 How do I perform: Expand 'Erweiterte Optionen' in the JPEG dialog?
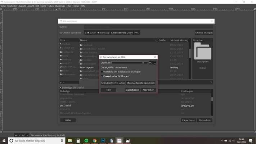[x=102, y=76]
